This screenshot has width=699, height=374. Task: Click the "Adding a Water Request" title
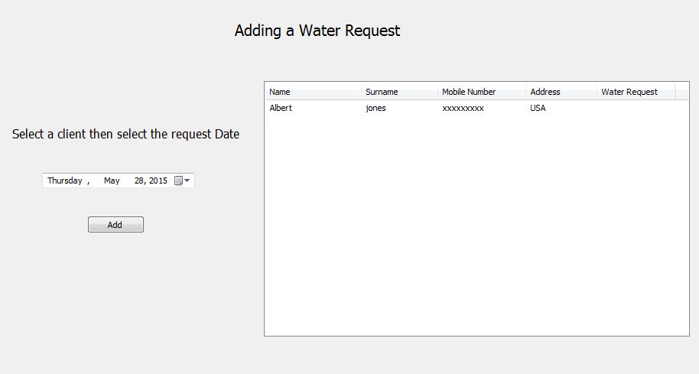click(x=317, y=31)
